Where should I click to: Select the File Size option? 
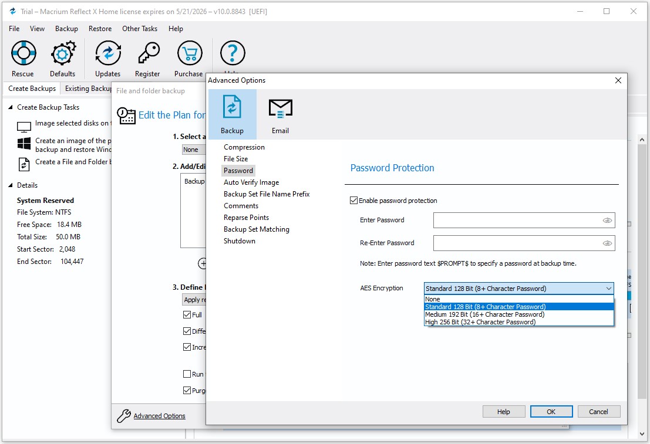pos(236,158)
